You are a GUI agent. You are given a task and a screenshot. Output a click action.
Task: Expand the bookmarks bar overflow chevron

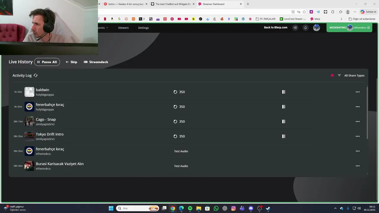(341, 19)
